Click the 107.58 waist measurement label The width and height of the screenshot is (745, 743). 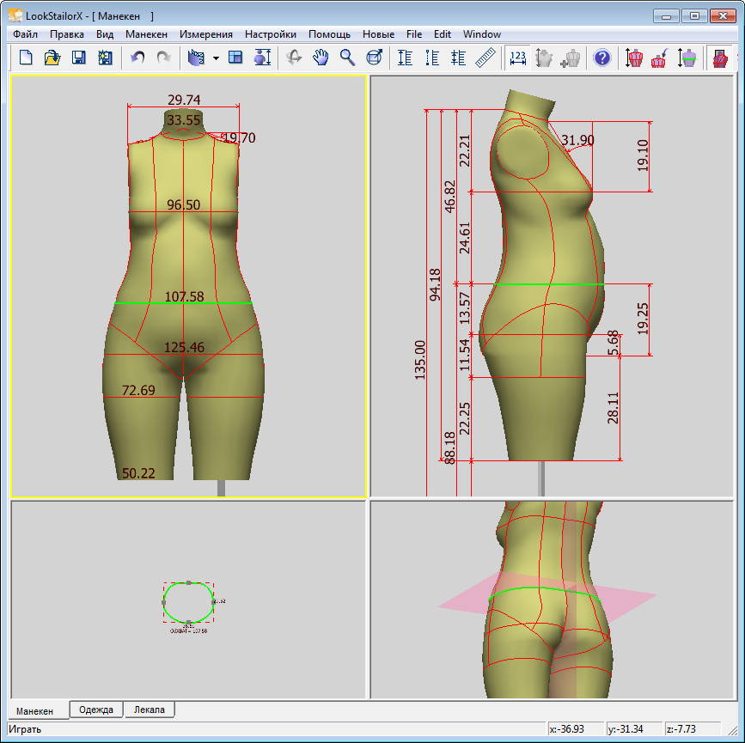[185, 296]
